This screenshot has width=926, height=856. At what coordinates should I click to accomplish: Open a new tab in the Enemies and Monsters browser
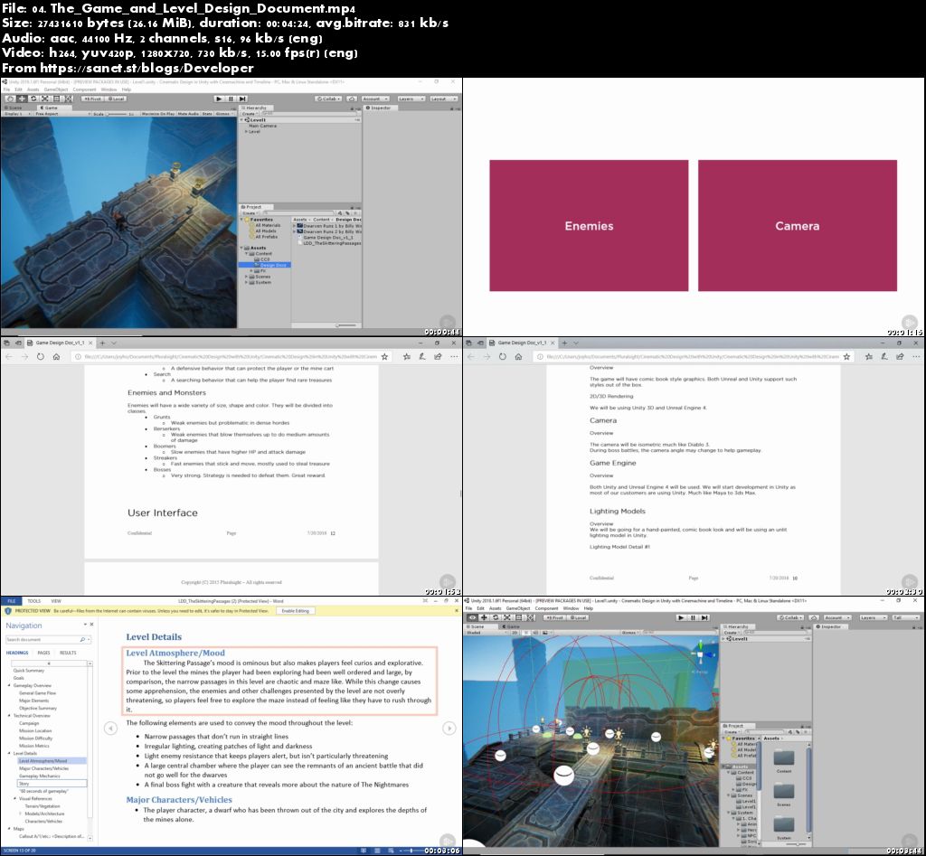(102, 343)
